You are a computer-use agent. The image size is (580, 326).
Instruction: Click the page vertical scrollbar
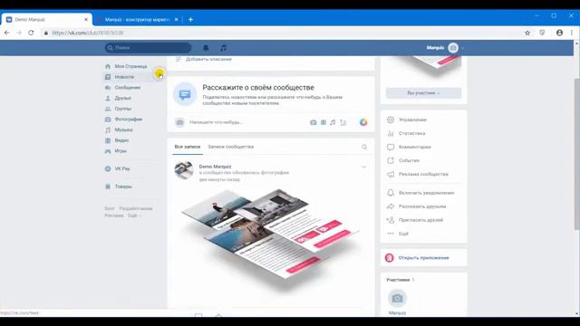pyautogui.click(x=577, y=154)
